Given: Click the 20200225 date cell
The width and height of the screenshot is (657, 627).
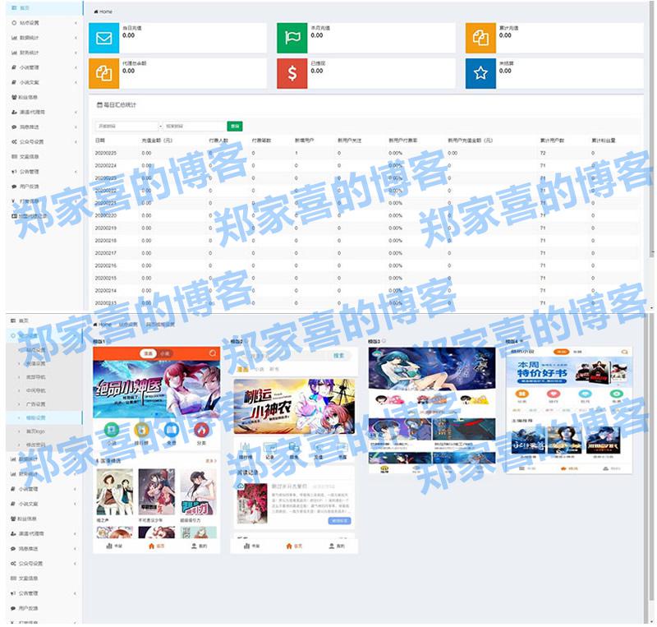Looking at the screenshot, I should tap(106, 154).
